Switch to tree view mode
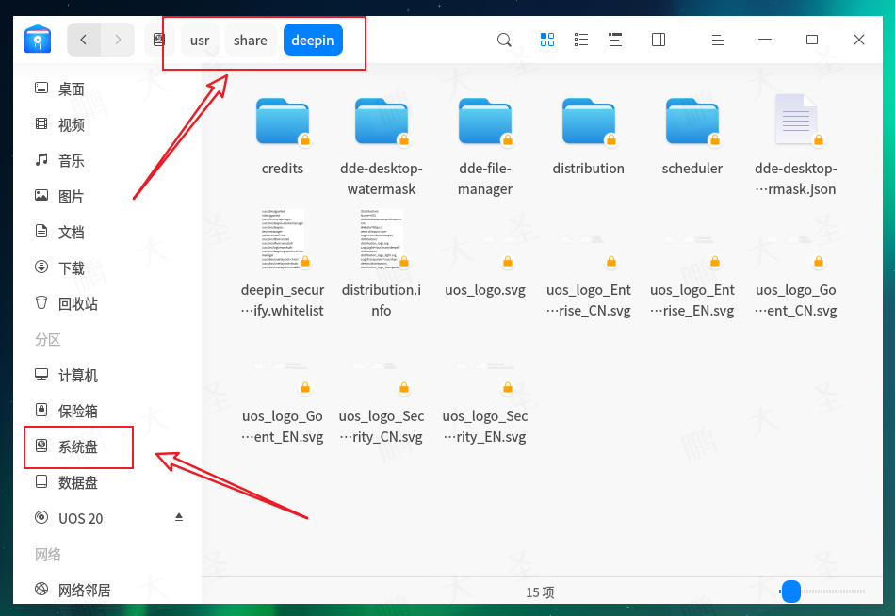895x616 pixels. 615,40
